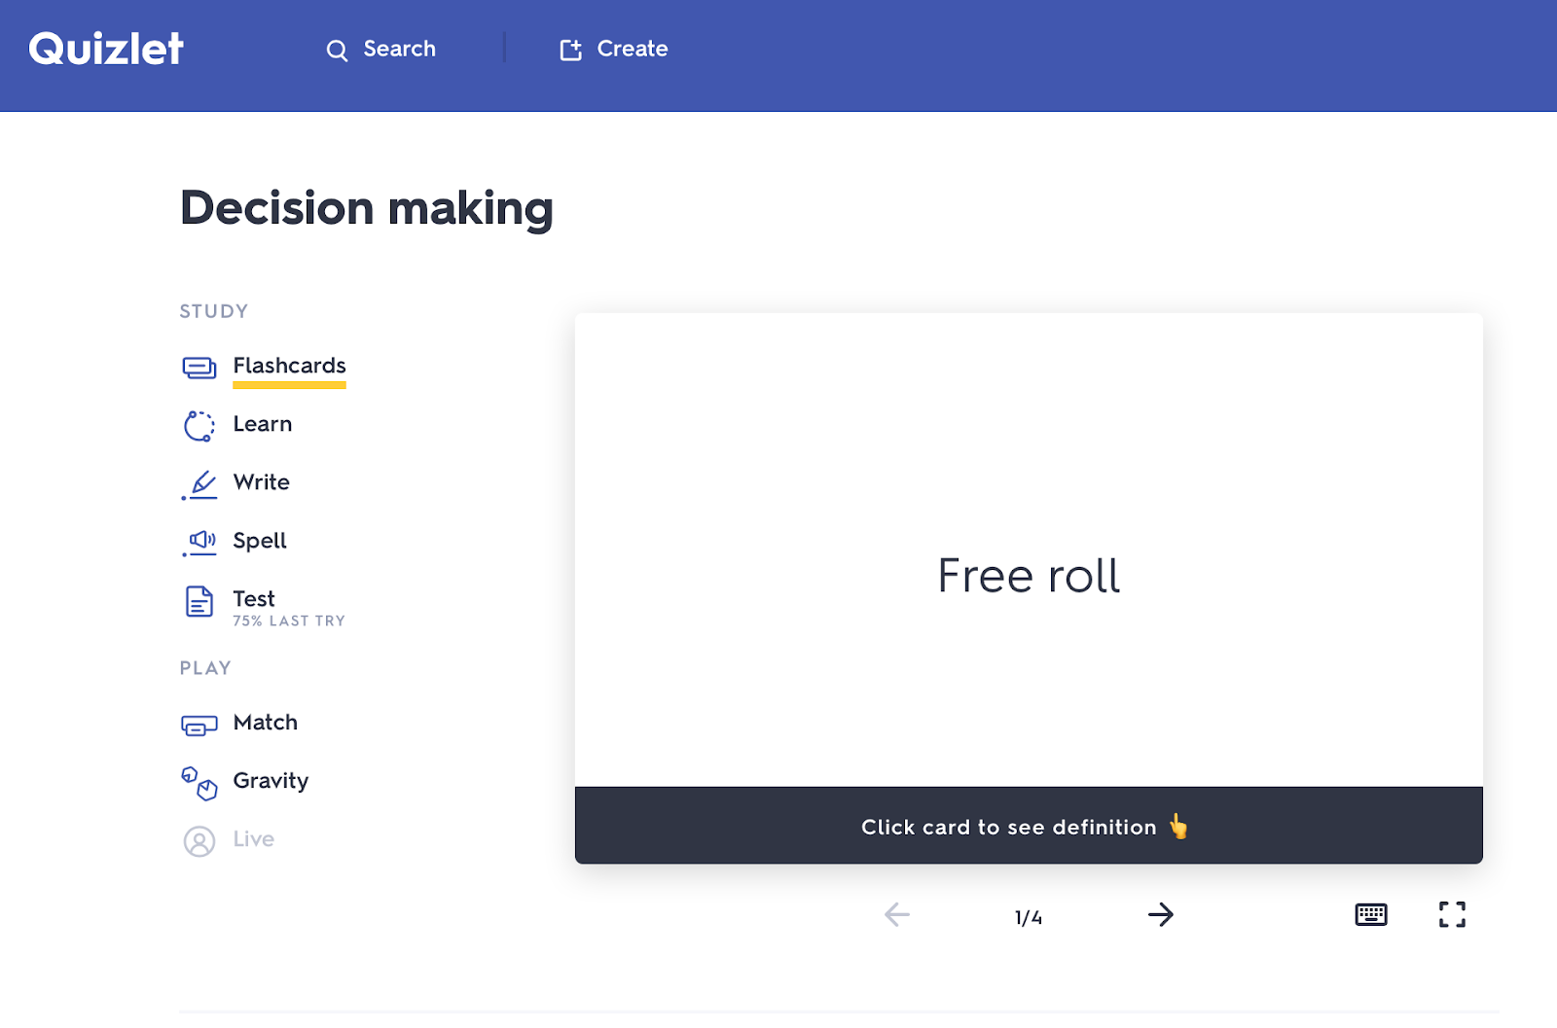Enter fullscreen flashcard mode
This screenshot has width=1557, height=1028.
[1453, 914]
